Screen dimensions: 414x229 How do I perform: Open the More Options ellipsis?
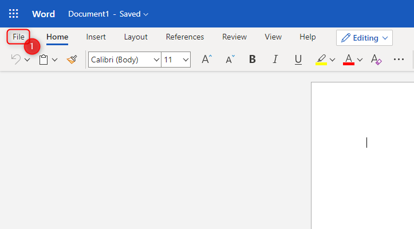(x=399, y=60)
